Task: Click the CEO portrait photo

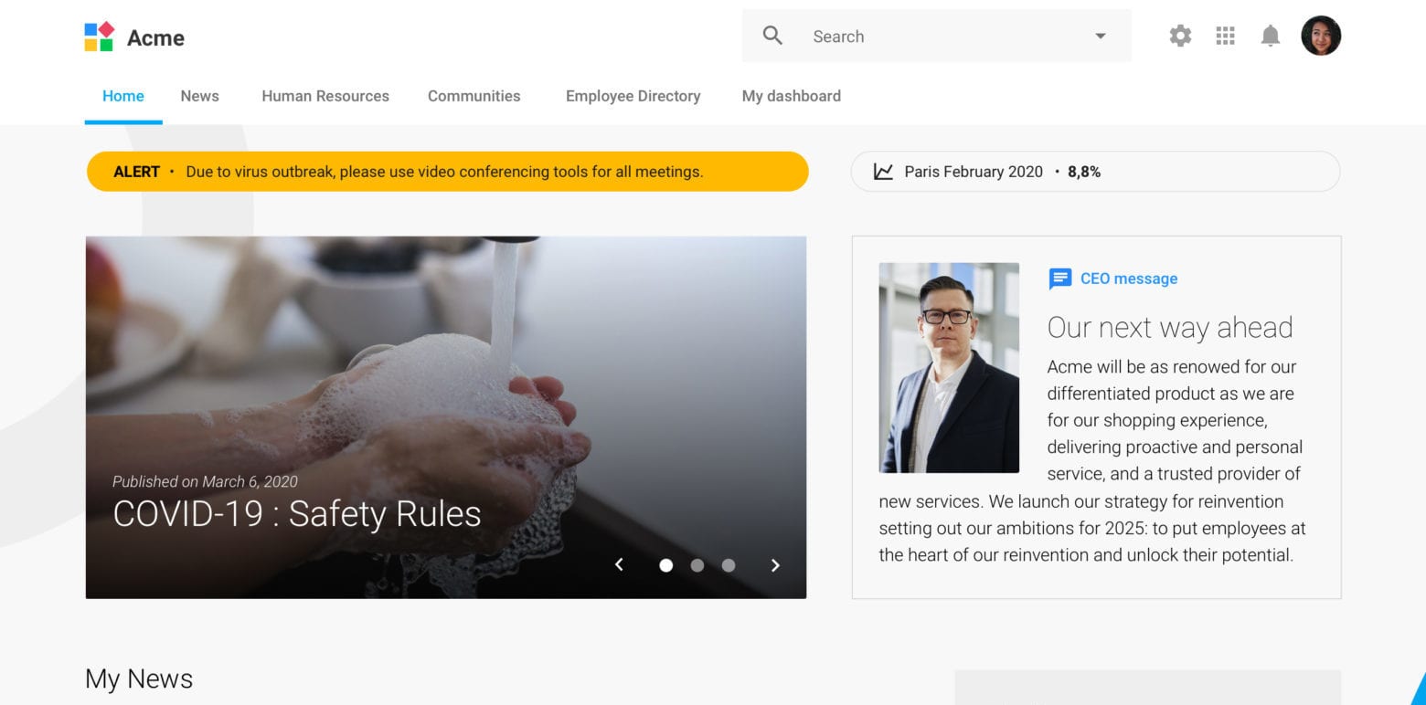Action: (949, 367)
